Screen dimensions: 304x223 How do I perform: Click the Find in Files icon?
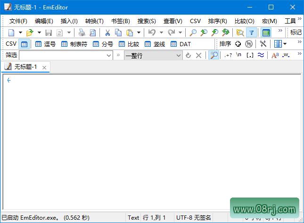click(240, 33)
